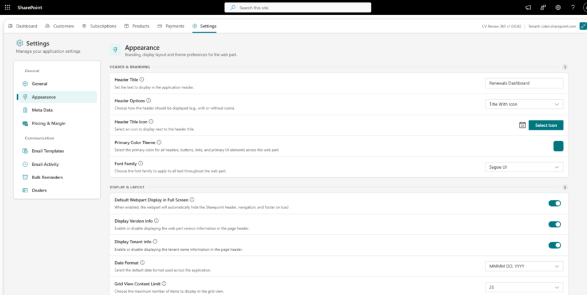Click the Select Icon button
587x295 pixels.
[x=546, y=125]
